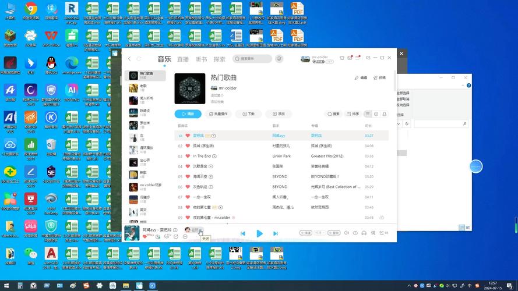Click the previous track button
This screenshot has width=518, height=291.
(243, 233)
